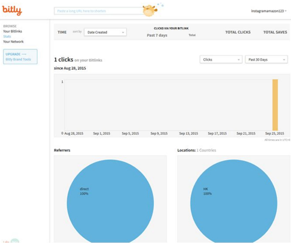Click the Aug 28, 2015 axis label
The image size is (291, 243).
[x=74, y=133]
